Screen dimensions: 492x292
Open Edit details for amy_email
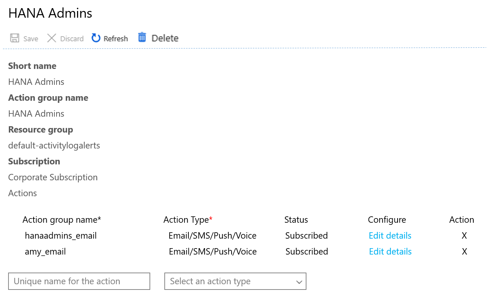390,252
